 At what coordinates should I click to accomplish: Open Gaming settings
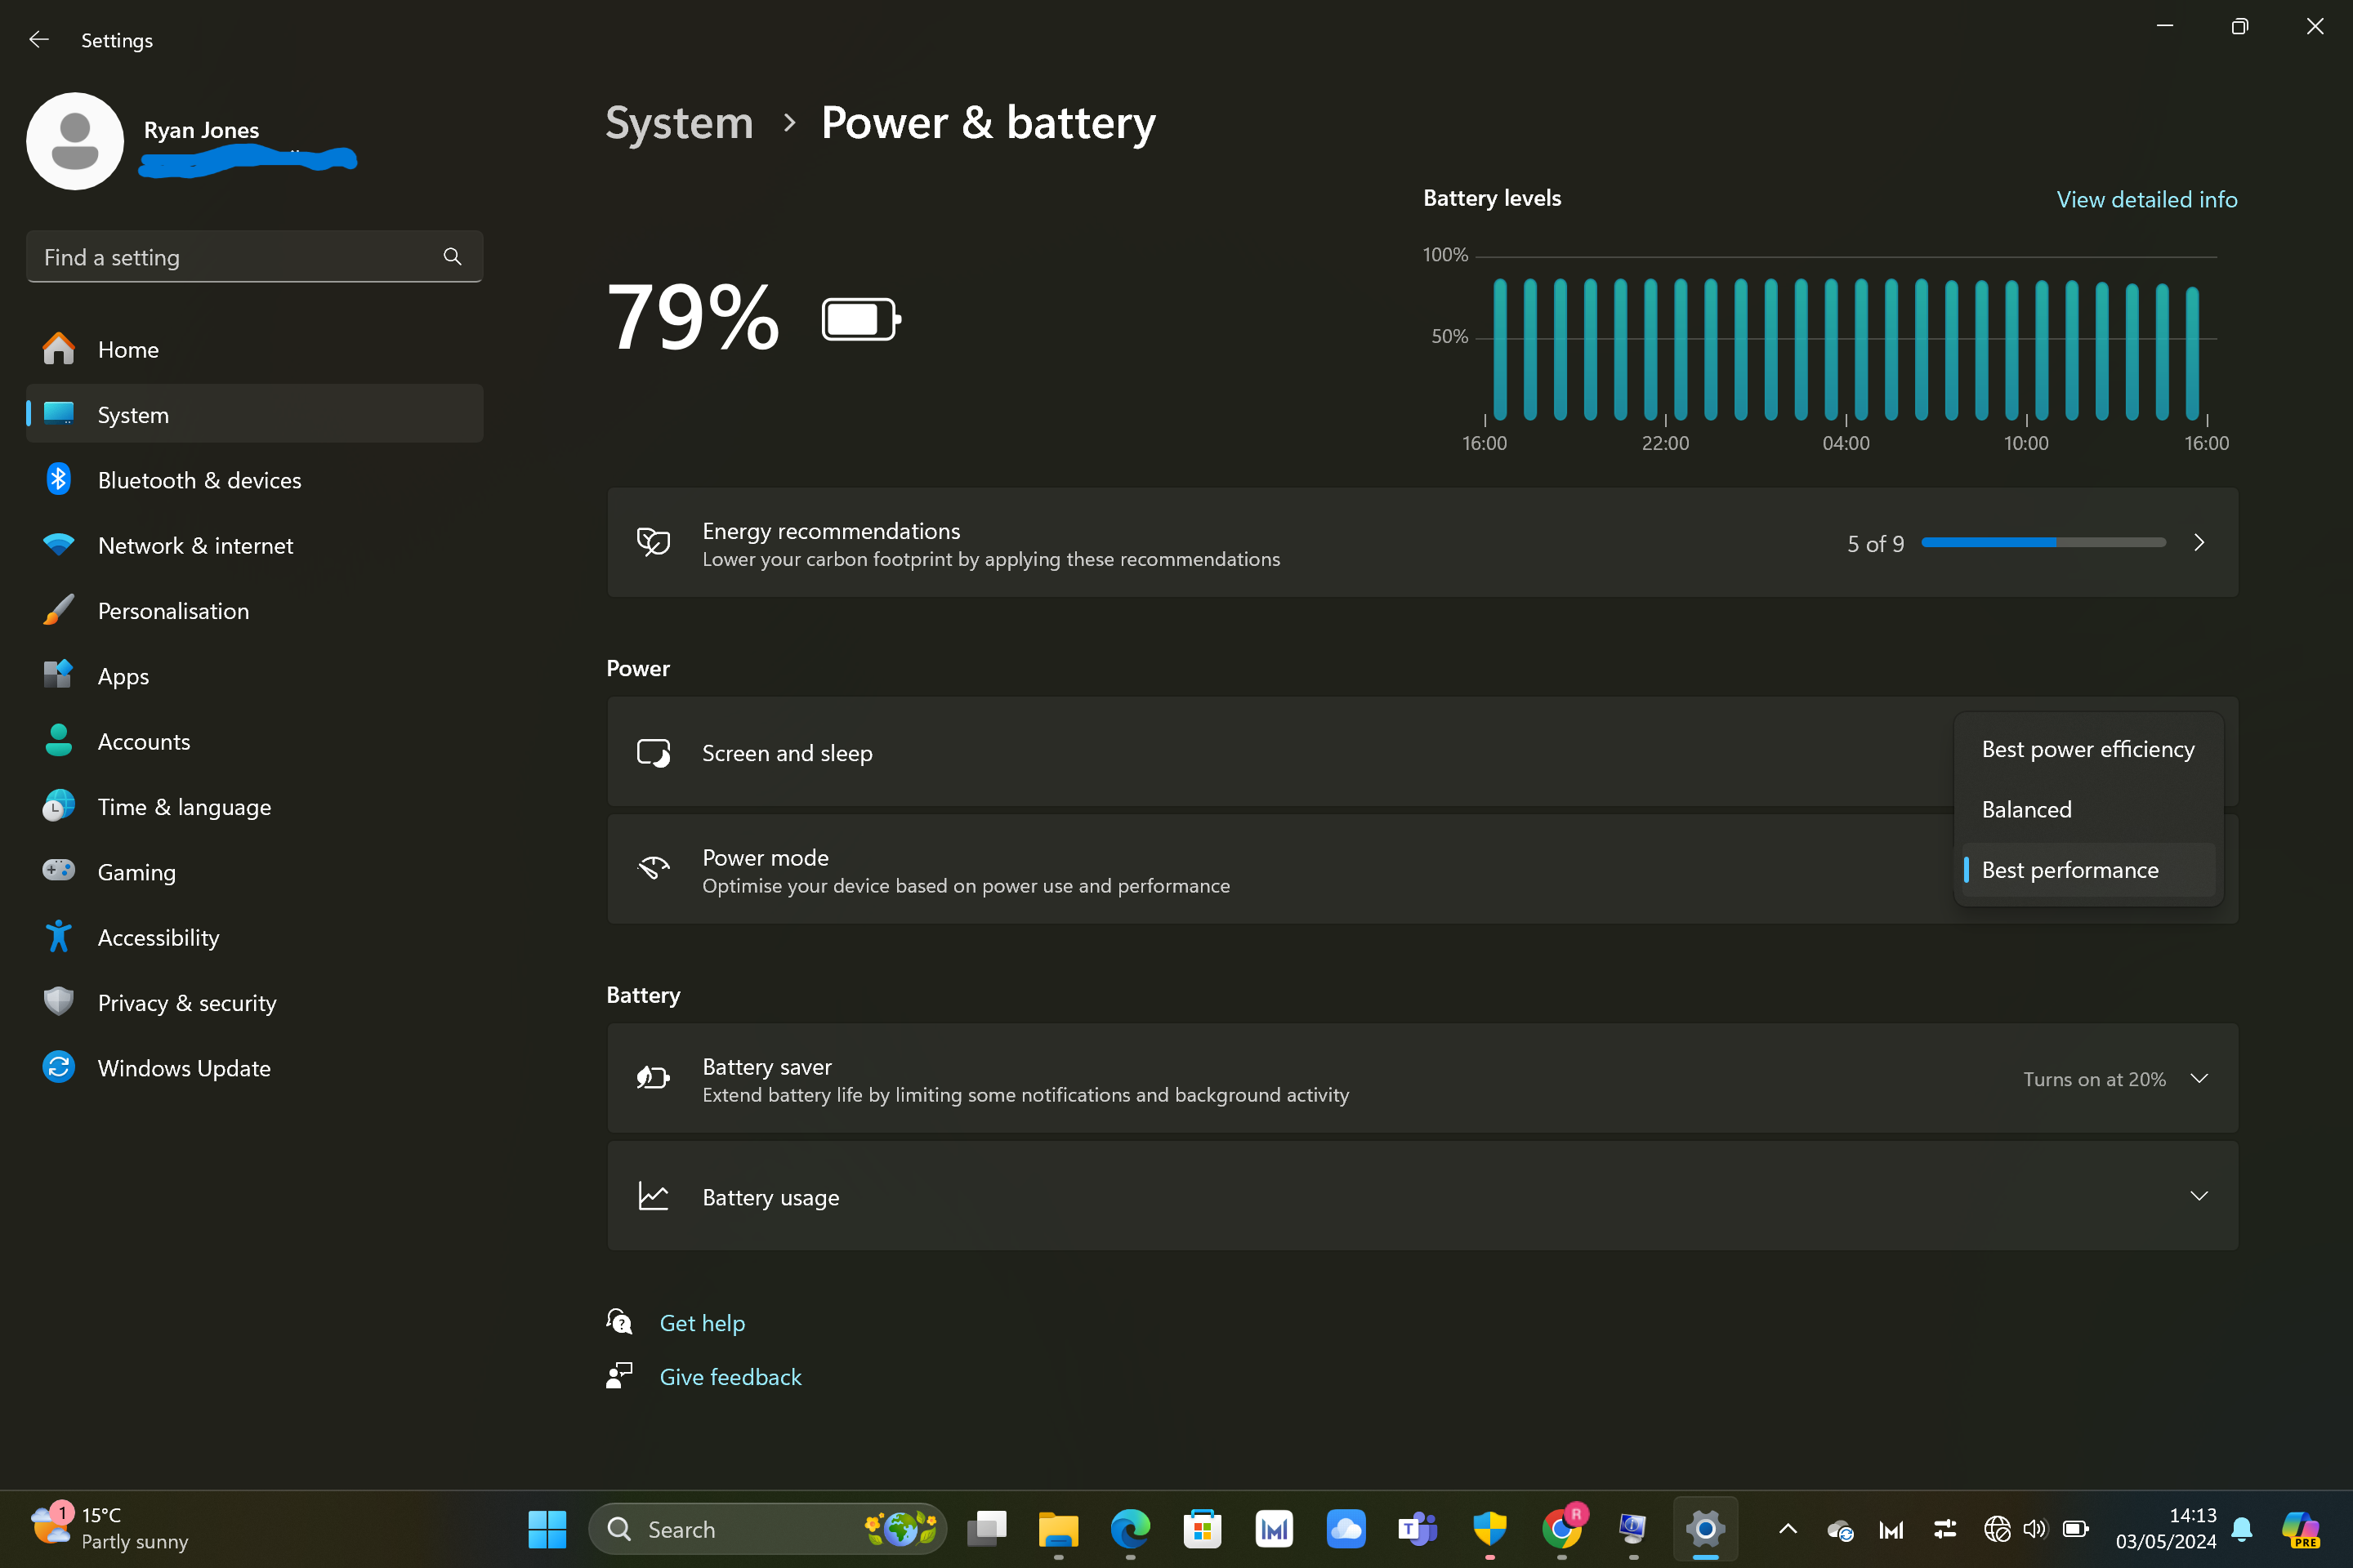[254, 872]
